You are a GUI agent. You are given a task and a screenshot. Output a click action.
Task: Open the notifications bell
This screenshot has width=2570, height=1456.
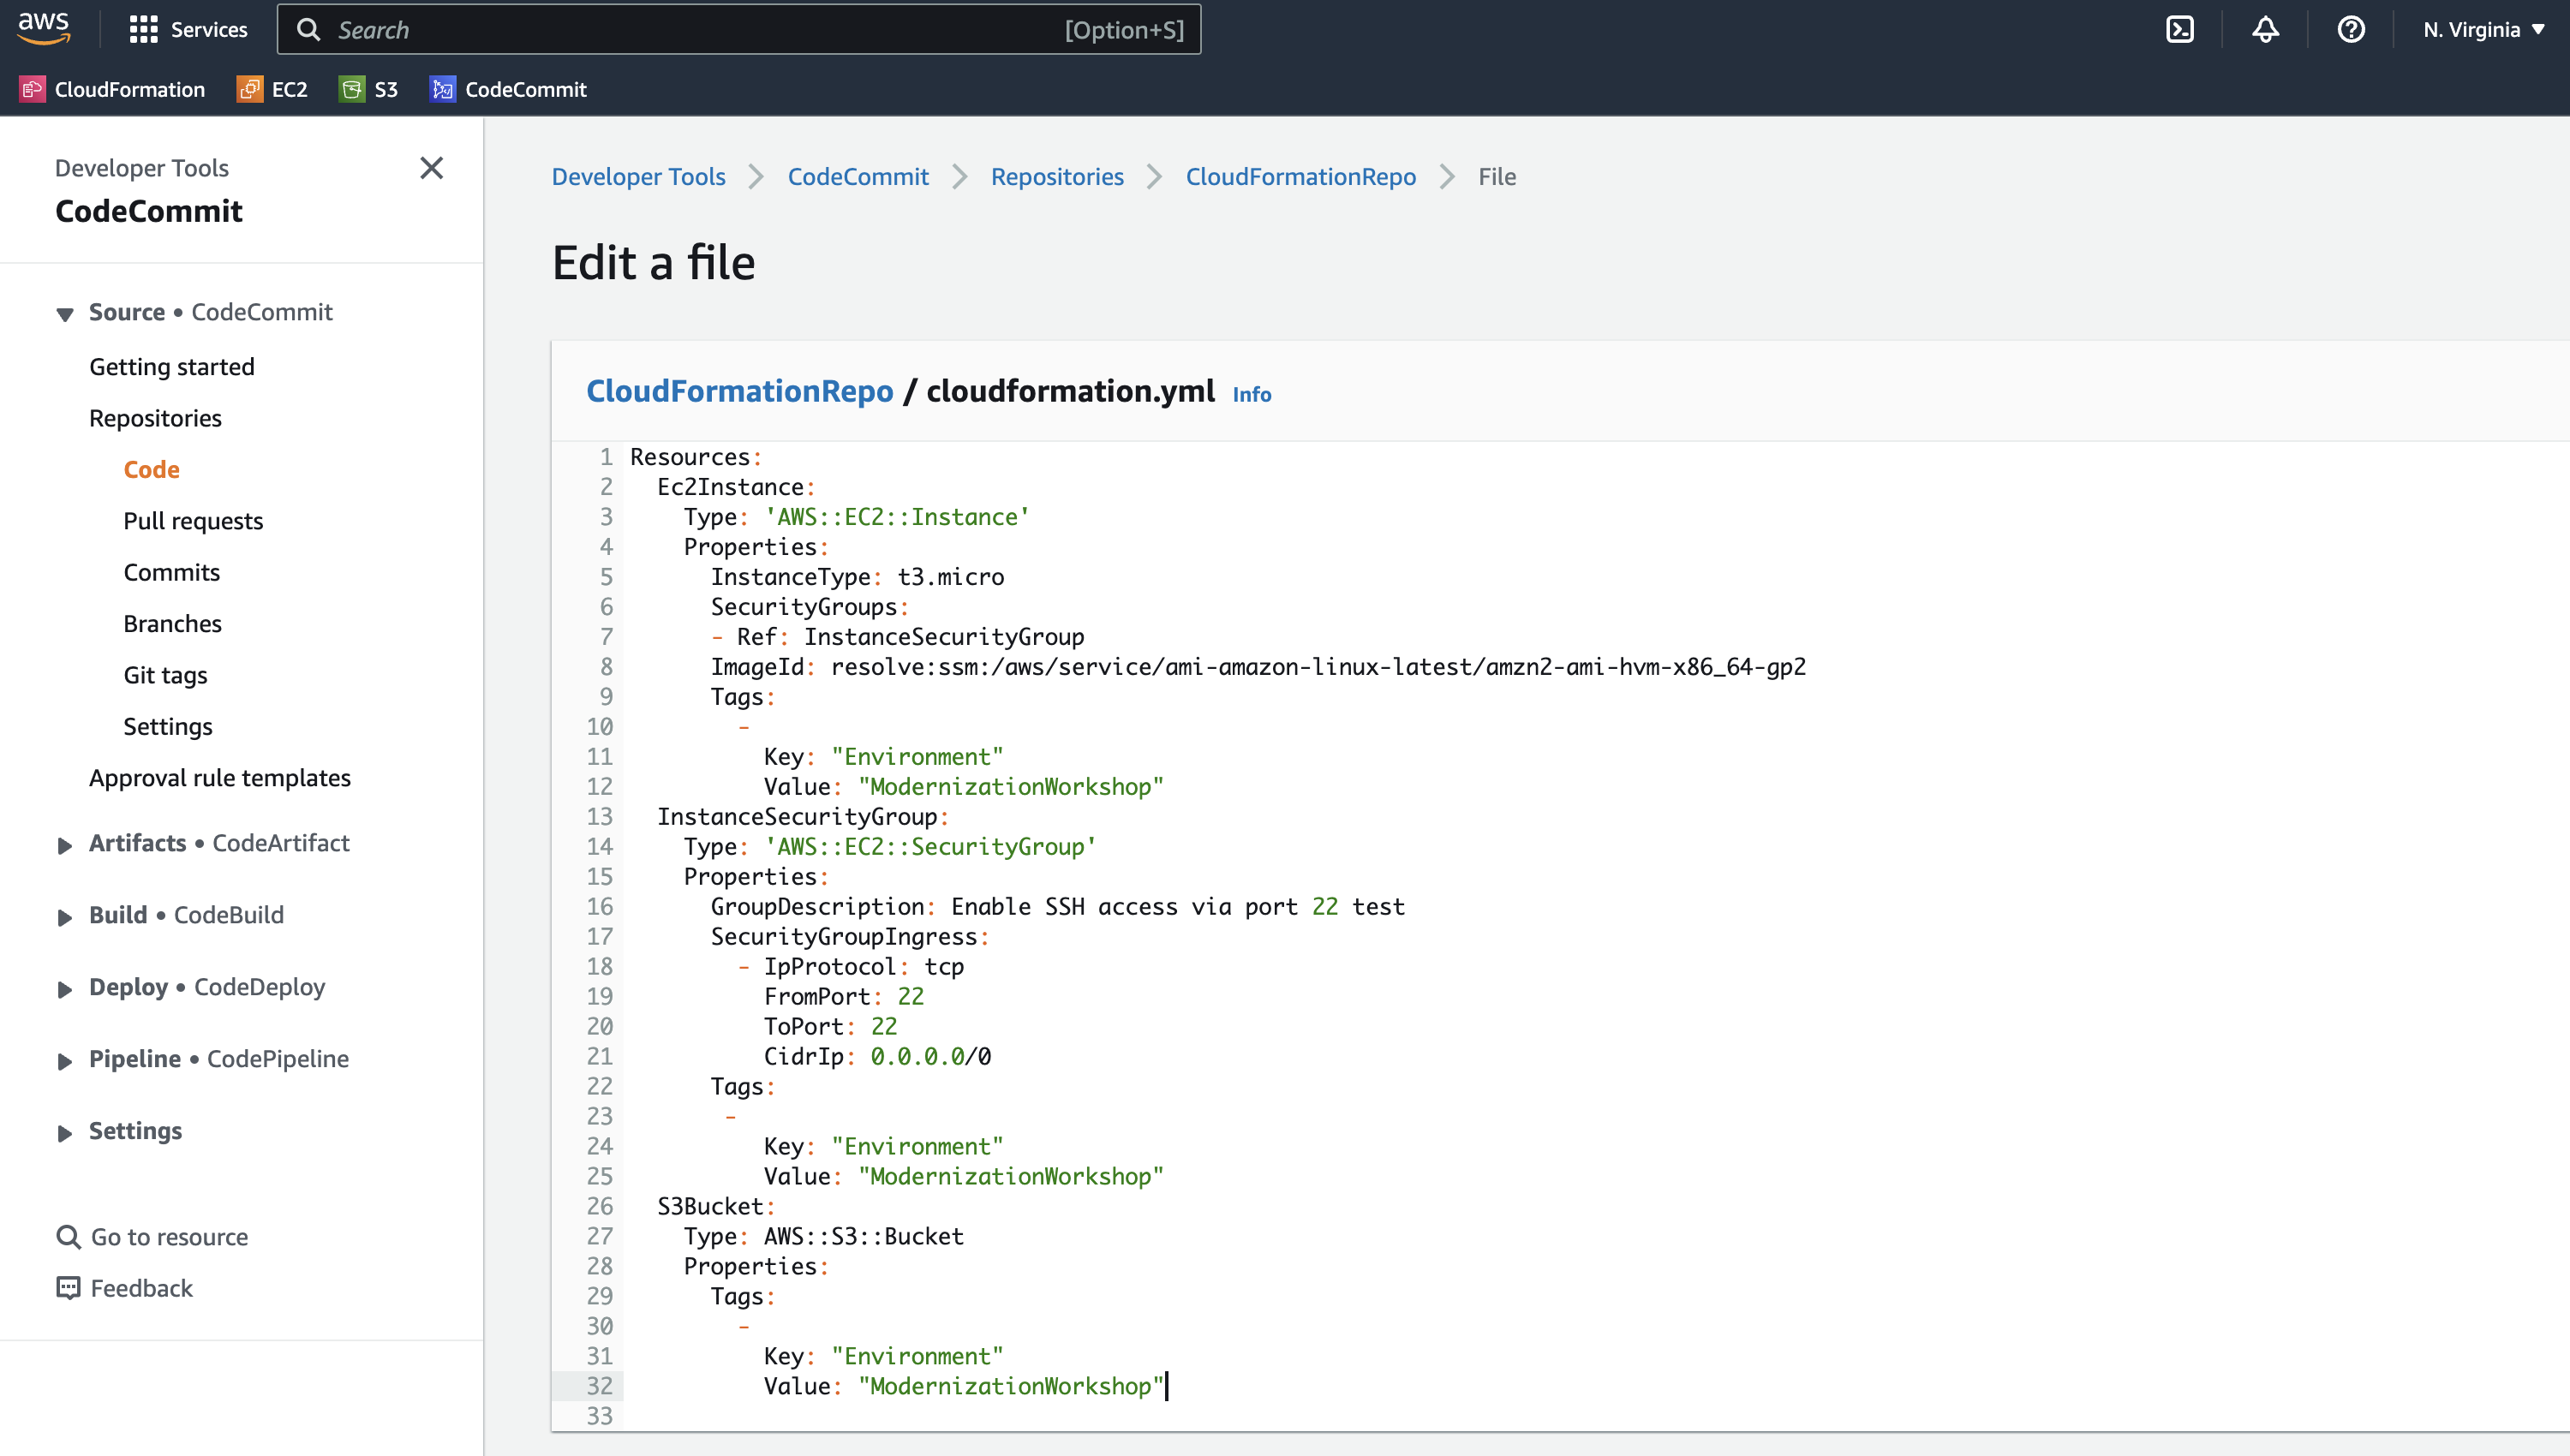click(2266, 30)
